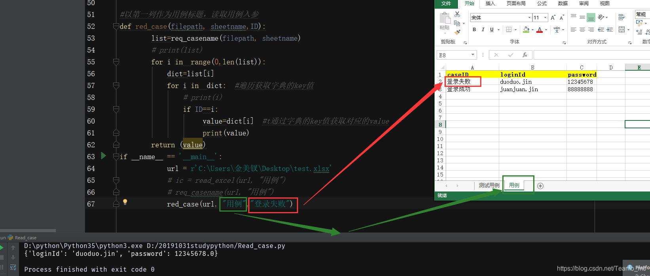Apply the green fill color bucket
Image resolution: width=650 pixels, height=276 pixels.
(526, 30)
